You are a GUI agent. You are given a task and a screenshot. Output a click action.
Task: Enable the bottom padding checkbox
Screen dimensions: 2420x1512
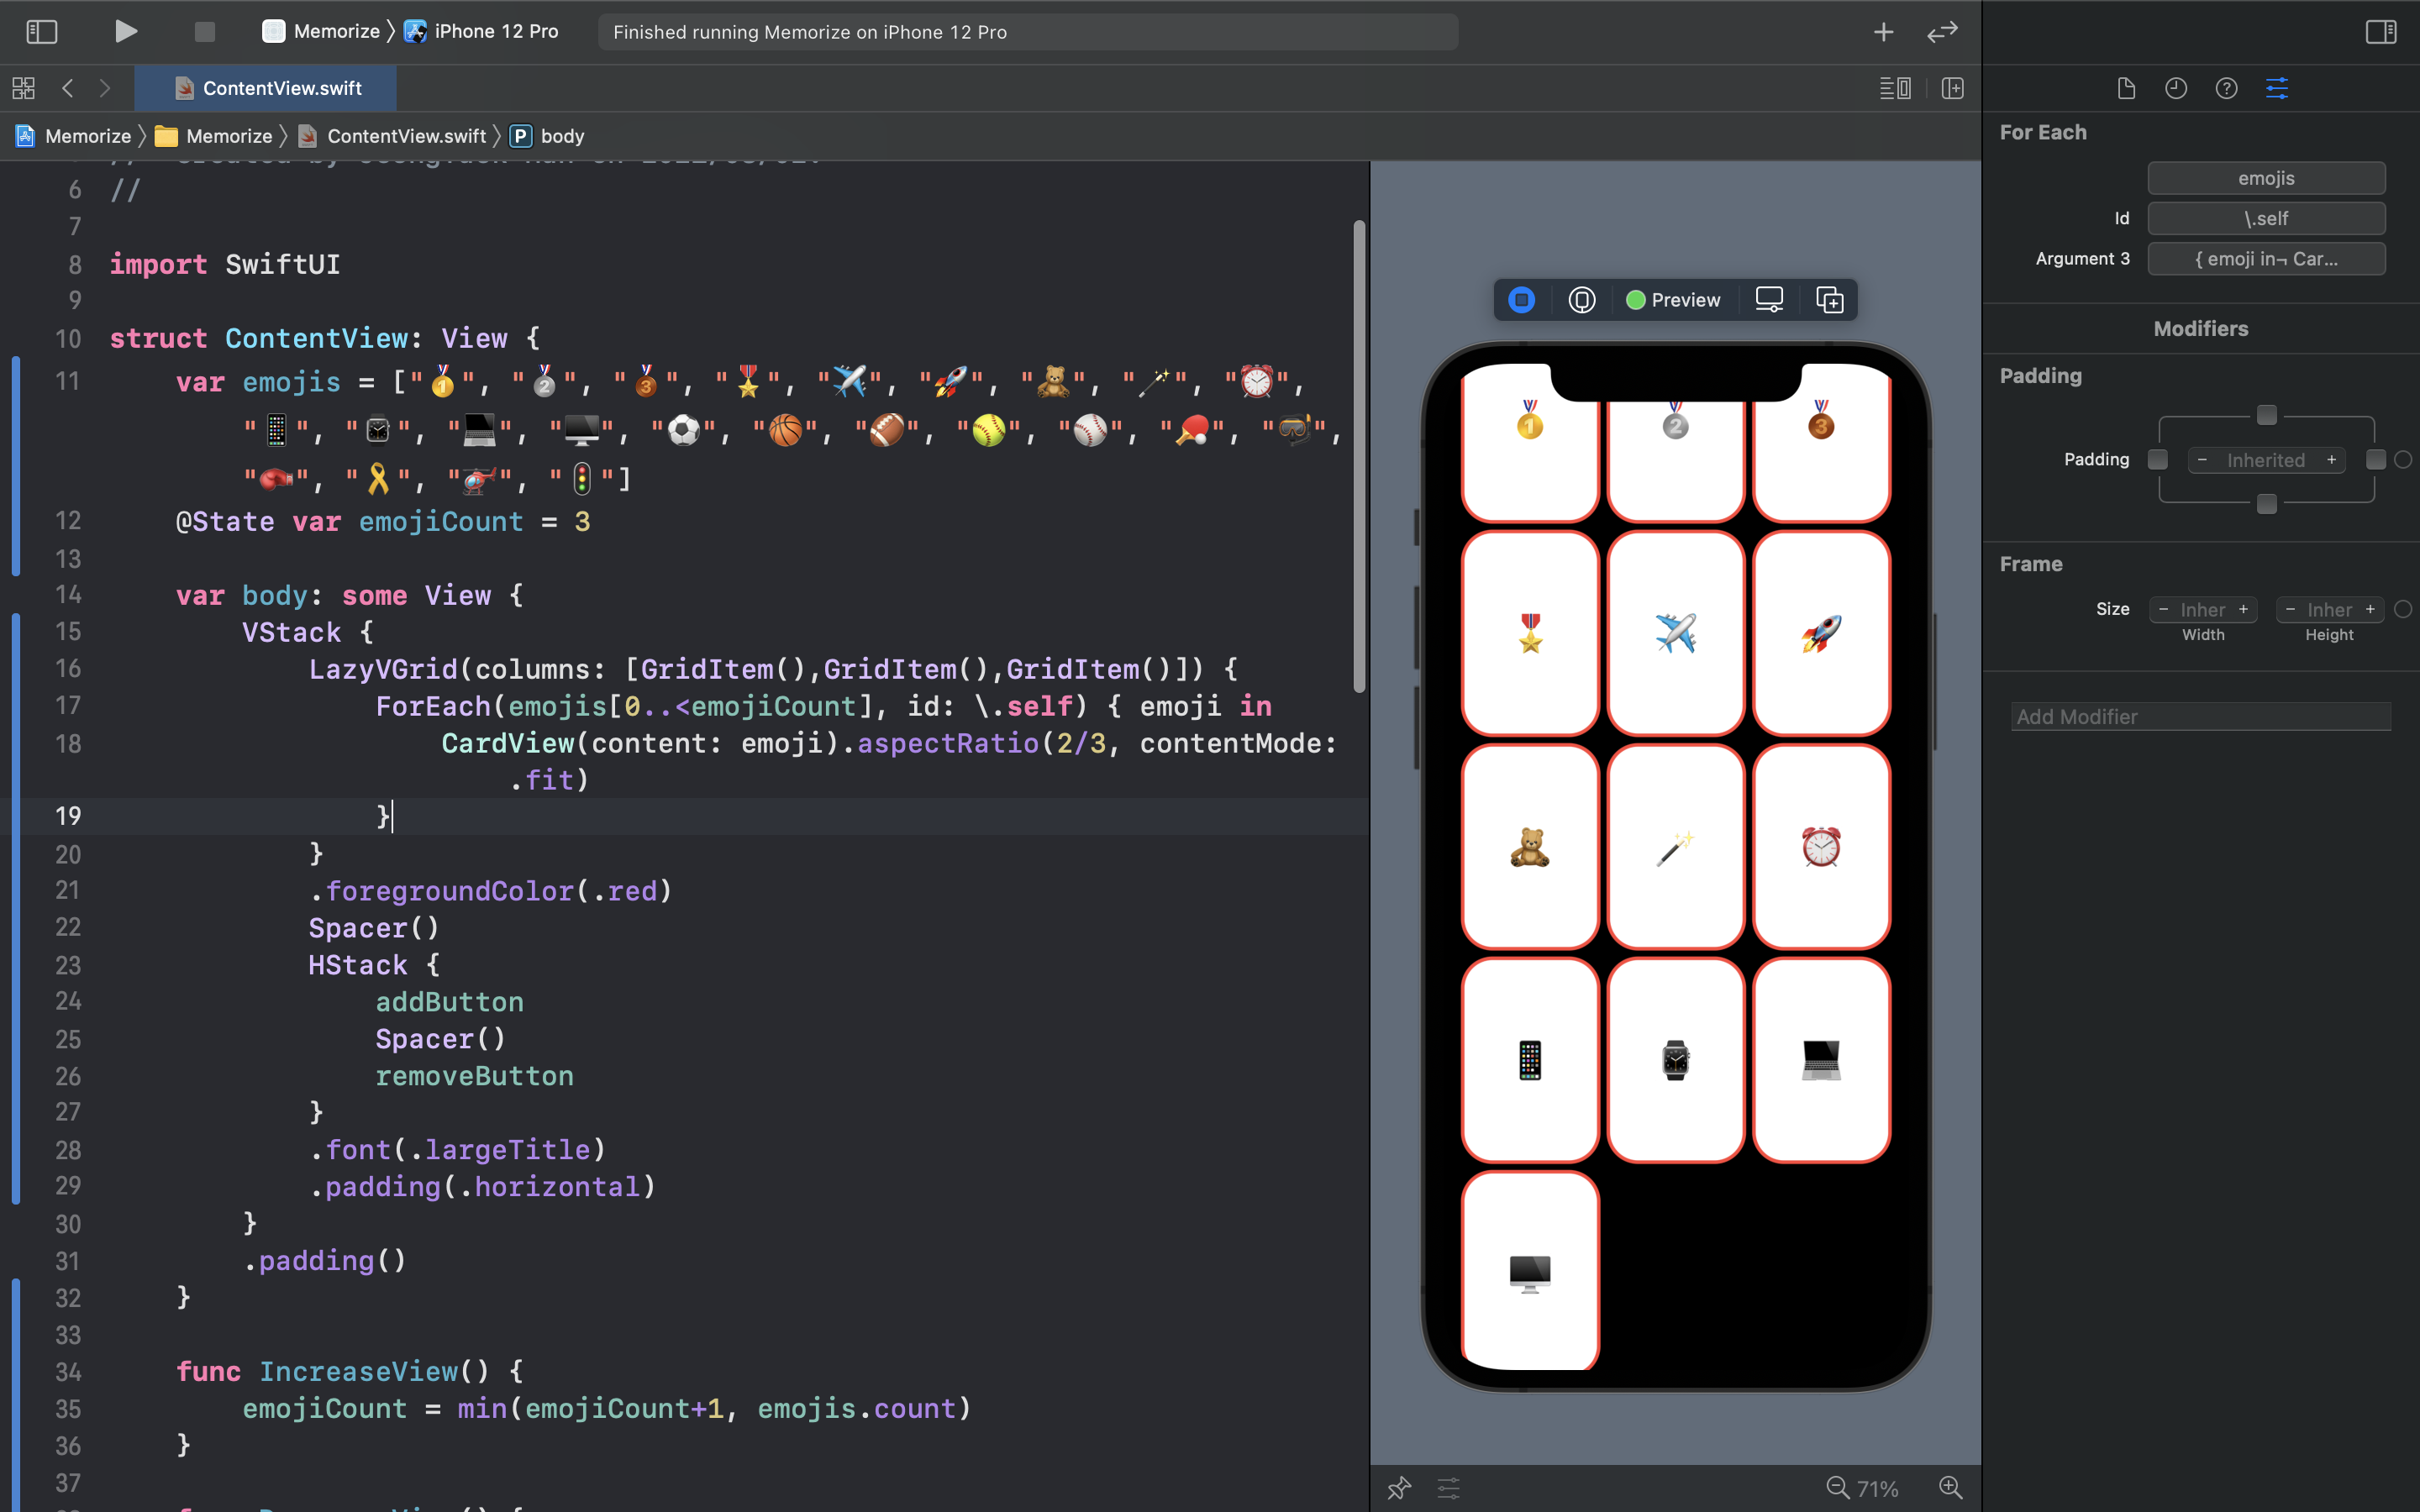pos(2267,504)
